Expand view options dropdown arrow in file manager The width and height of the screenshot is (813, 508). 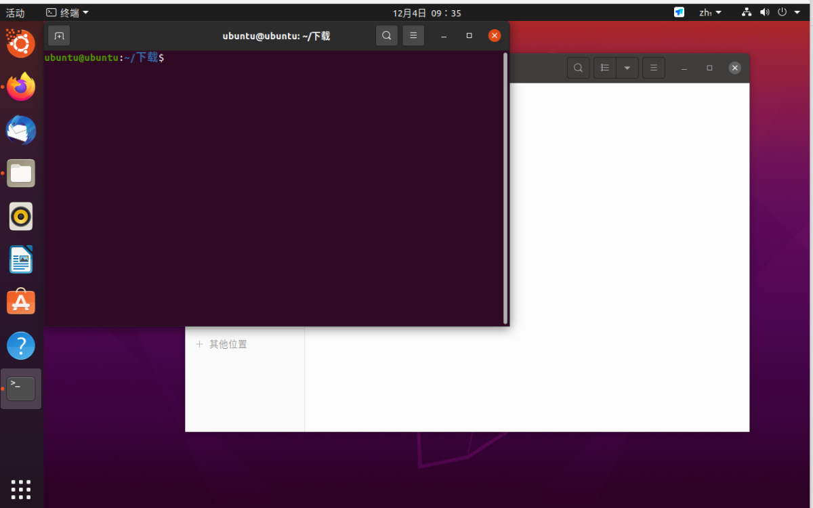pyautogui.click(x=627, y=68)
